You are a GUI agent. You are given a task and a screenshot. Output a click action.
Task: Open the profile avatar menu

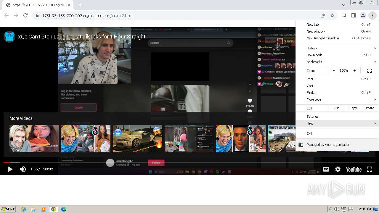tap(363, 15)
